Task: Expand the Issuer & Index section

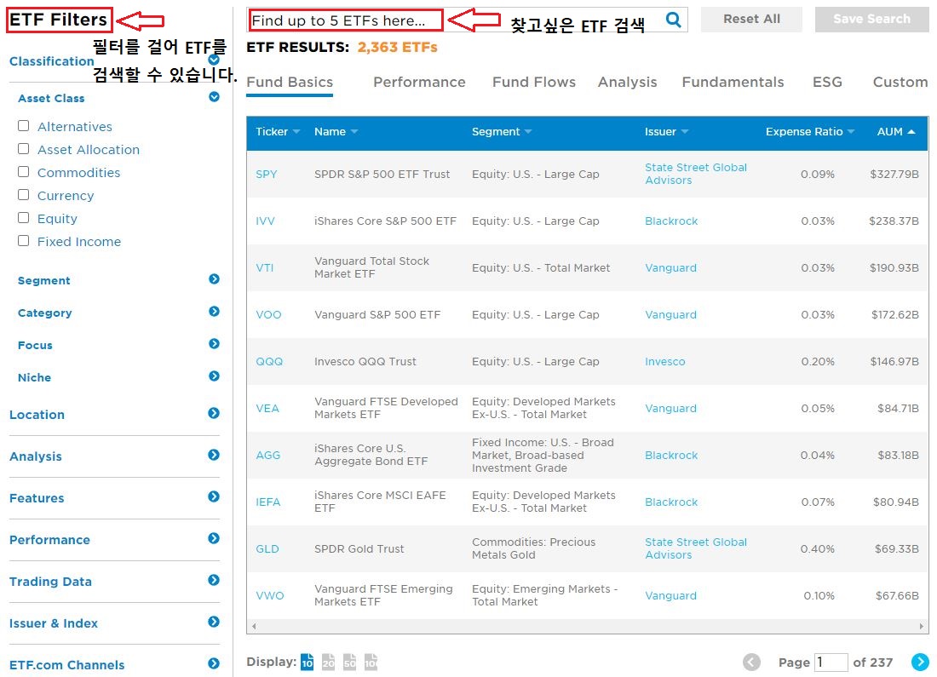Action: pyautogui.click(x=214, y=622)
